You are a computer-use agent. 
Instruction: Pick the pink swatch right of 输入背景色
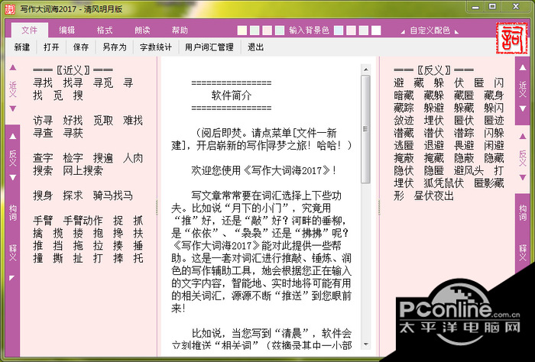pyautogui.click(x=351, y=31)
